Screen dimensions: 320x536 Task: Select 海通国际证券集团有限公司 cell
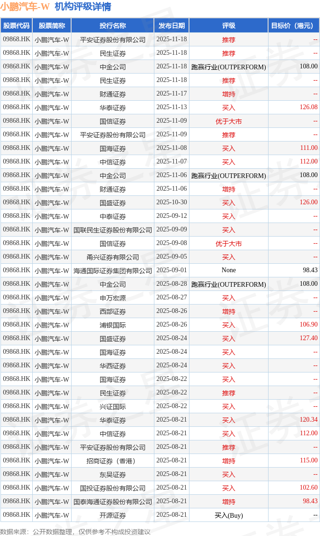113,271
